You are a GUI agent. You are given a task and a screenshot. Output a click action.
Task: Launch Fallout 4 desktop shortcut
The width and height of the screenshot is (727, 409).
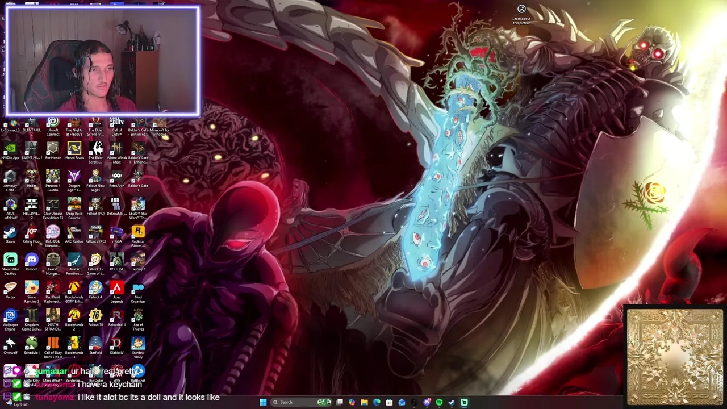(x=95, y=290)
